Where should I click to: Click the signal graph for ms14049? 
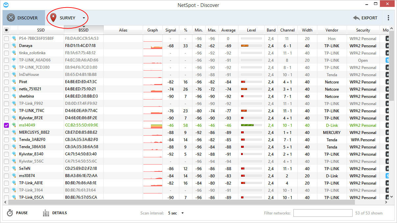(x=153, y=125)
